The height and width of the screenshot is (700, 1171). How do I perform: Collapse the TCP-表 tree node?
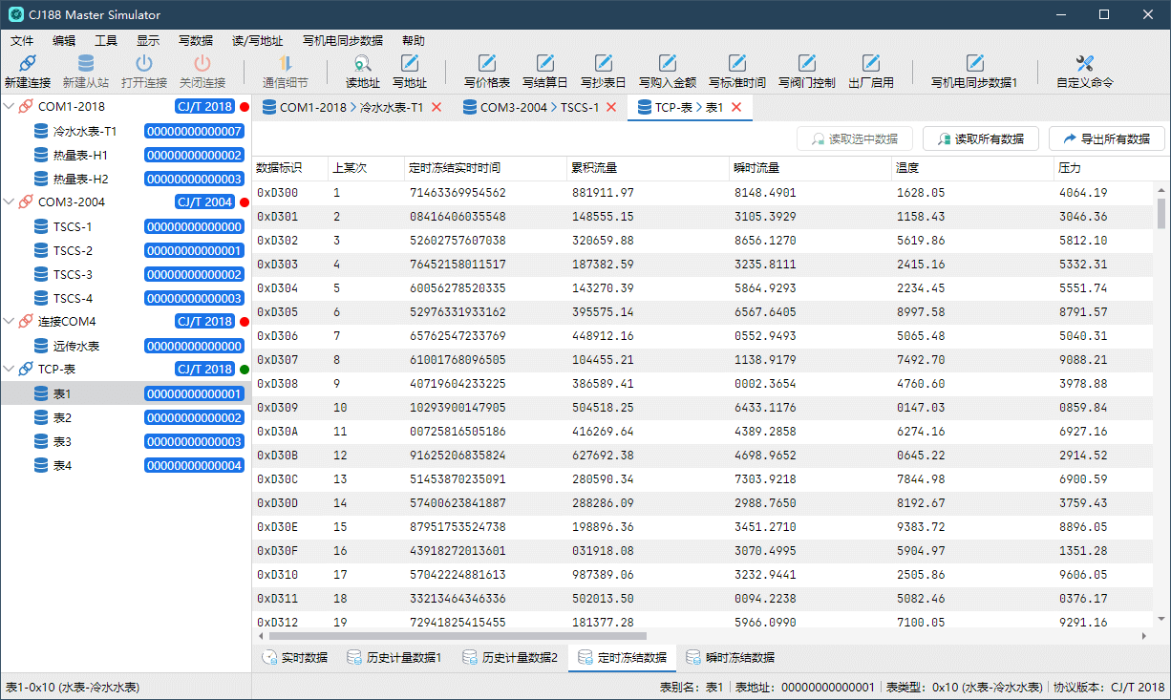coord(11,370)
